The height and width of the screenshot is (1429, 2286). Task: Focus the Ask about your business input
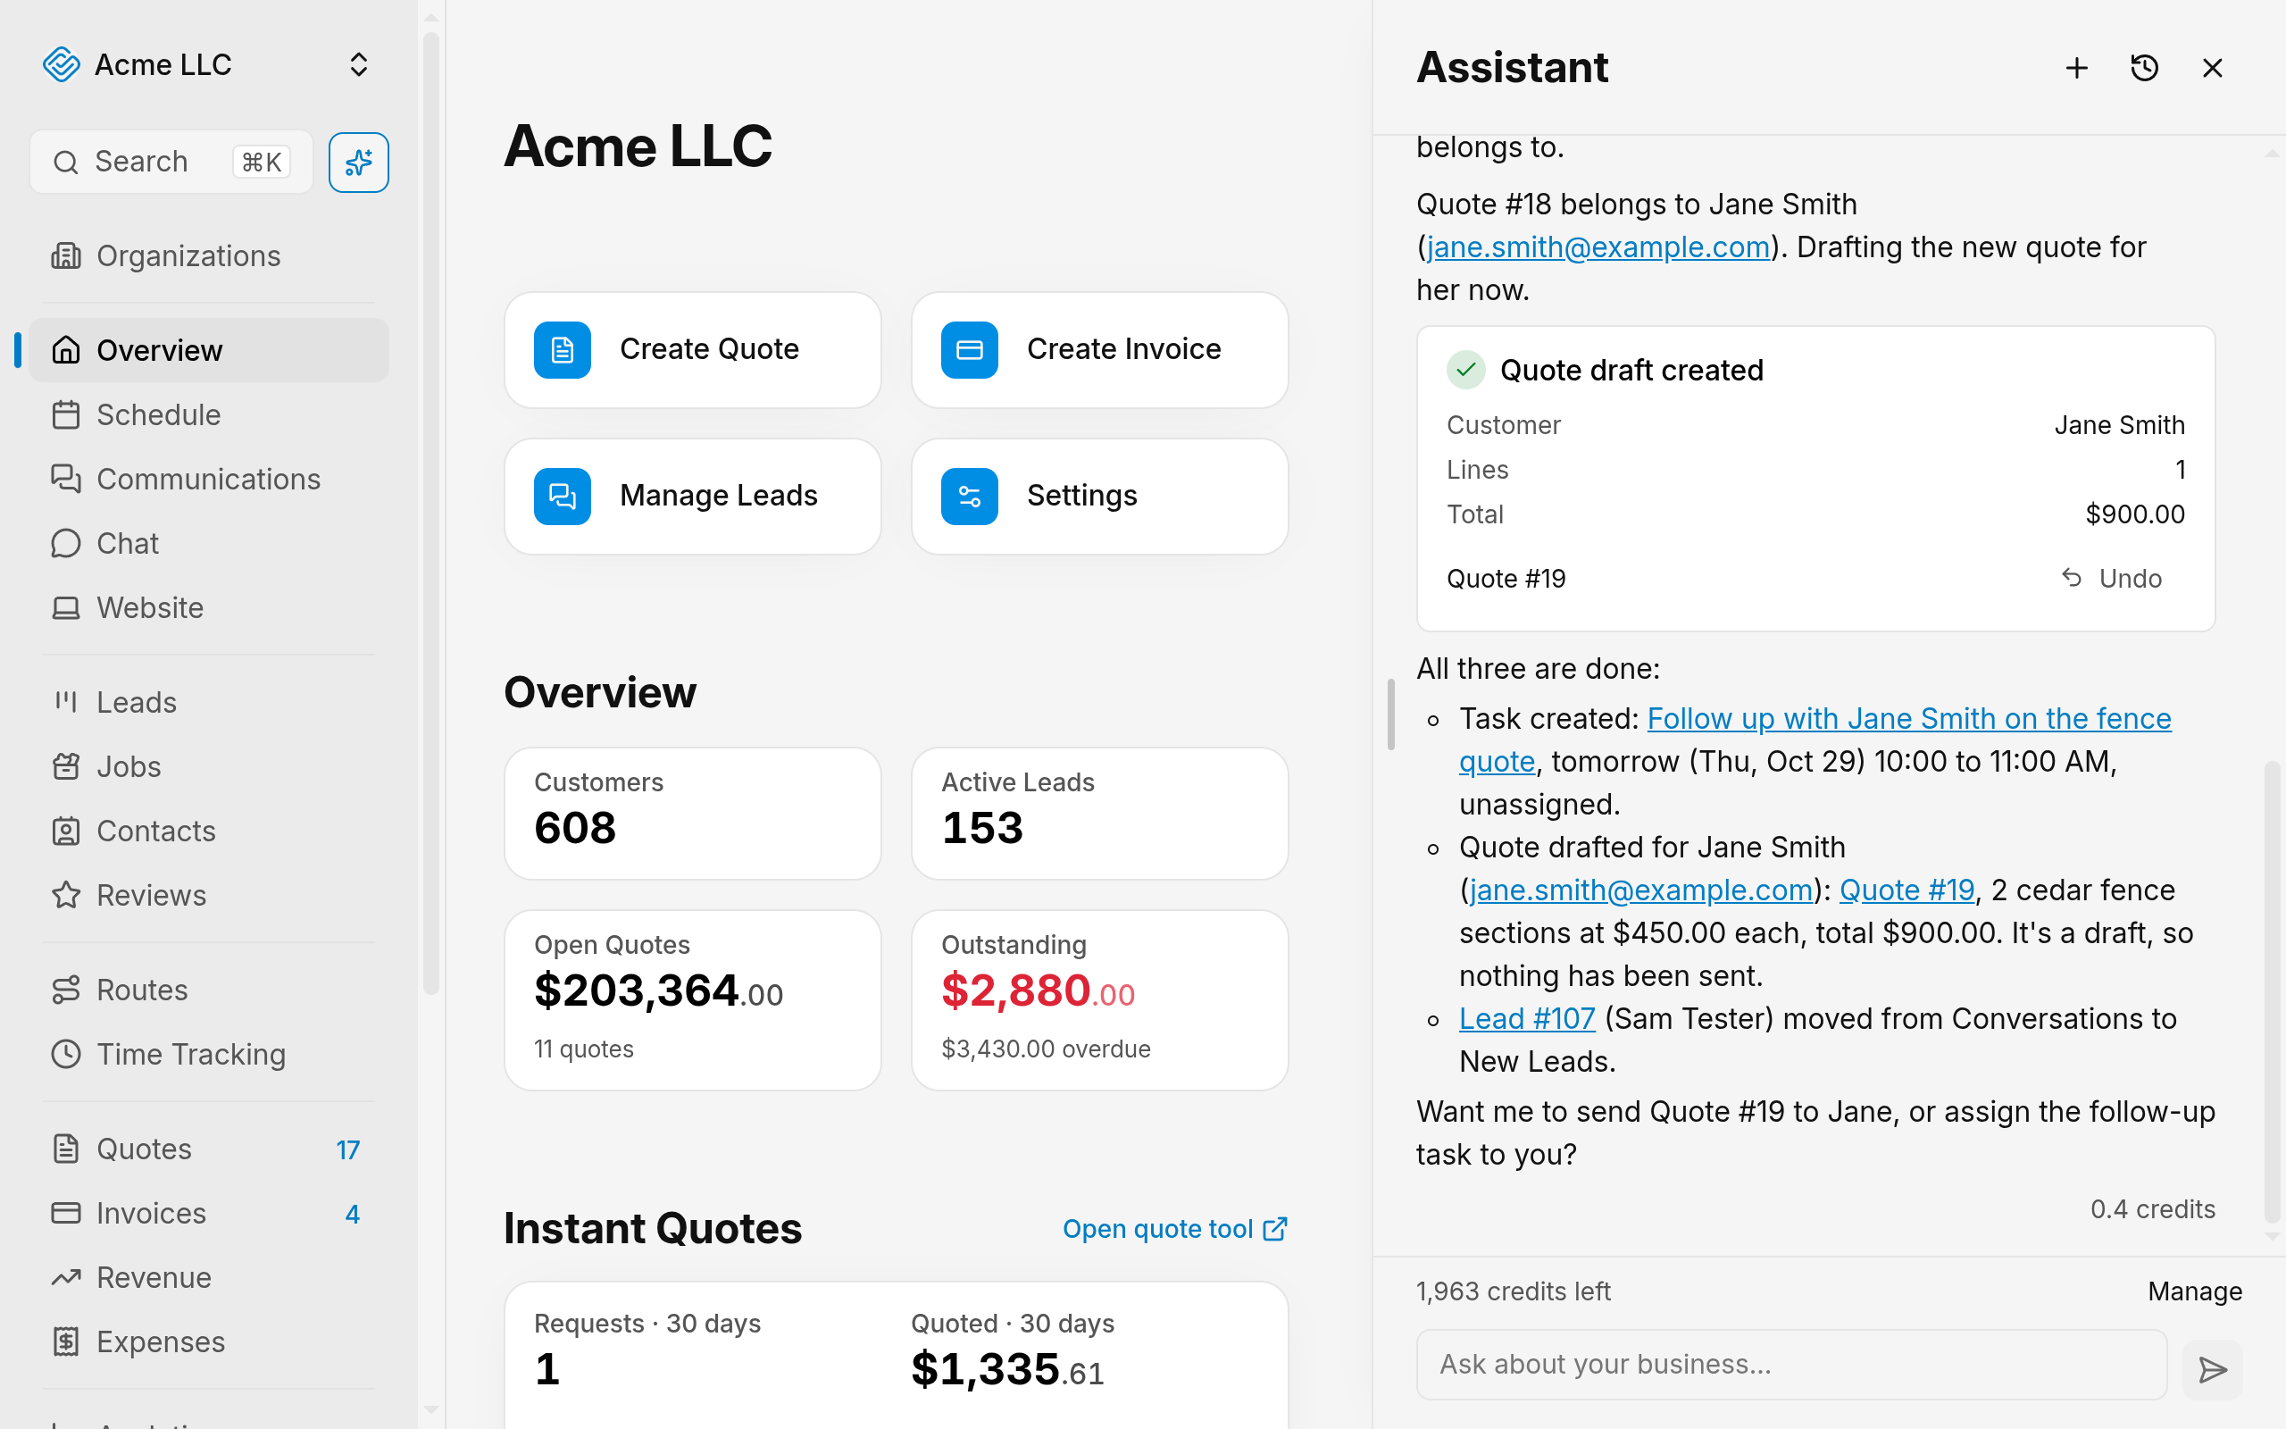pos(1791,1365)
